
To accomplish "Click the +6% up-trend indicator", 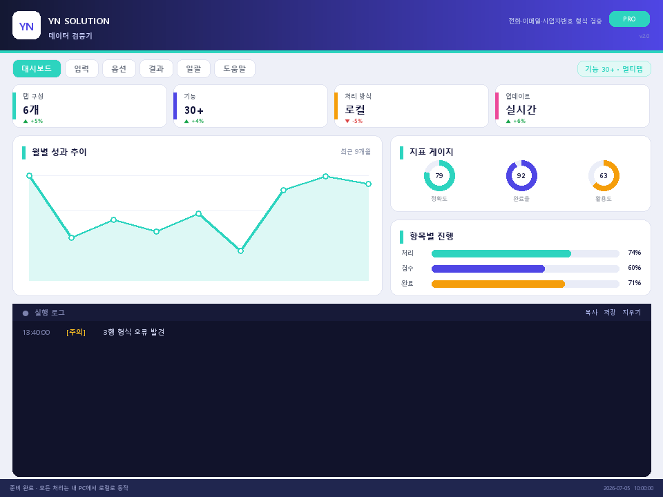I will pos(516,121).
